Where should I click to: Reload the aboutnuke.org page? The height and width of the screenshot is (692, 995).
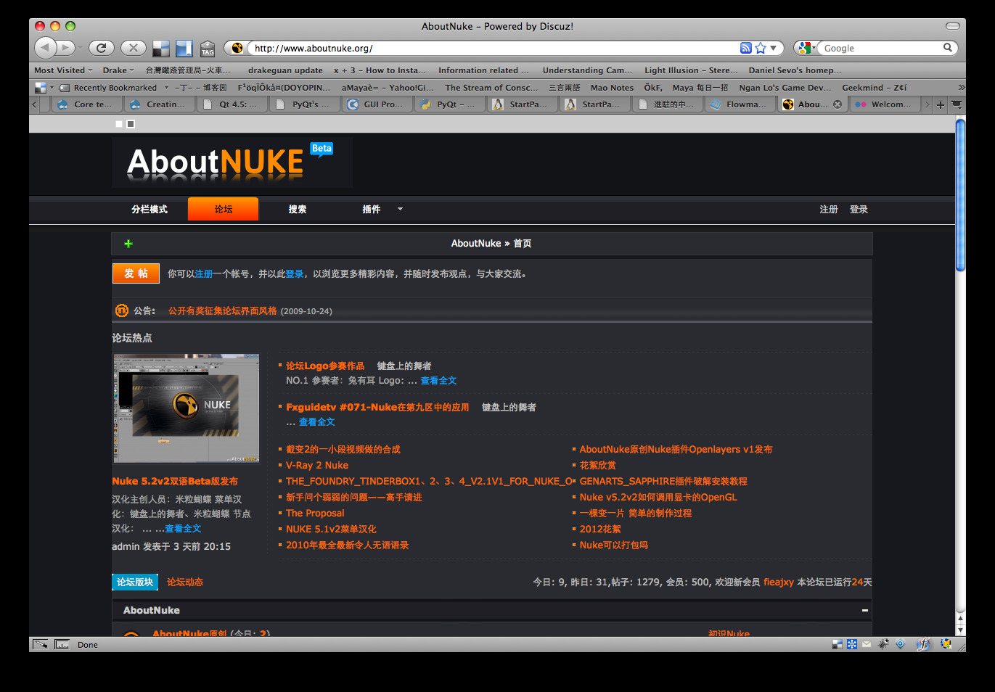click(101, 48)
